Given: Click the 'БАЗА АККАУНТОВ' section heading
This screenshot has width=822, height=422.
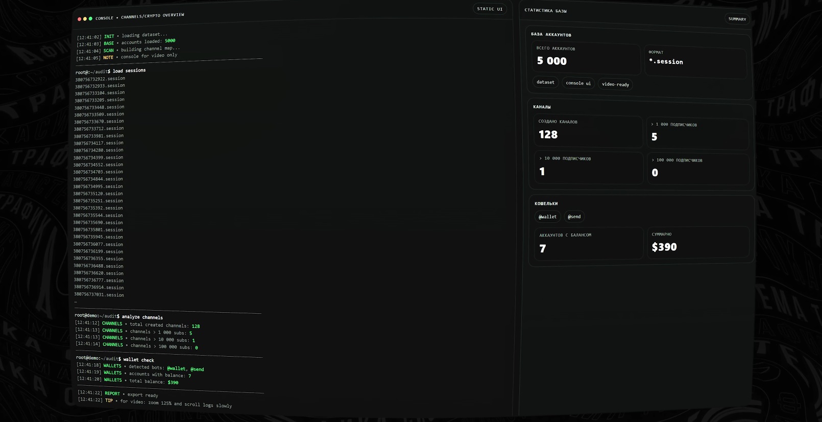Looking at the screenshot, I should point(551,34).
